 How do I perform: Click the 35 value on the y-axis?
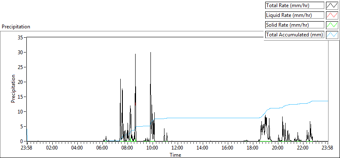(20, 37)
